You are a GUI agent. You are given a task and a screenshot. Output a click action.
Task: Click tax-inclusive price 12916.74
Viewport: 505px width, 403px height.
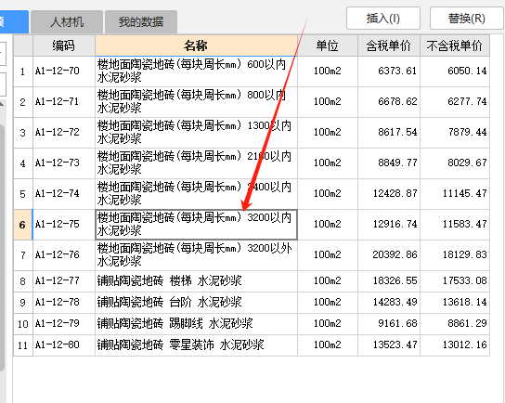pyautogui.click(x=389, y=224)
